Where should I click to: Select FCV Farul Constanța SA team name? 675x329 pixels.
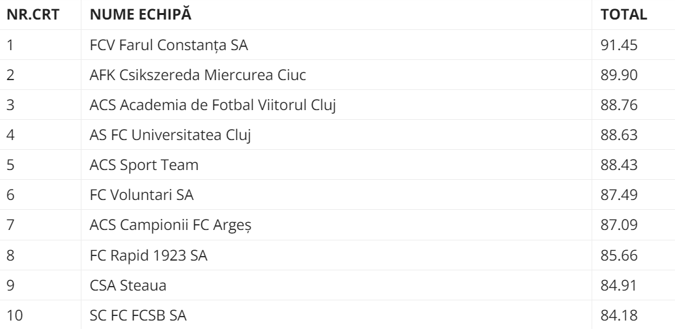coord(169,45)
